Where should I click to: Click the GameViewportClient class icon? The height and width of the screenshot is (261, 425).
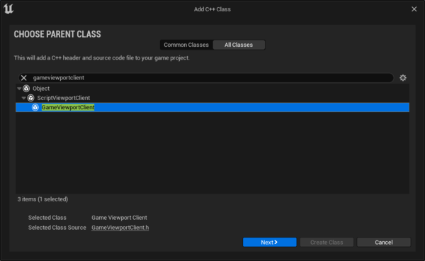click(x=35, y=107)
